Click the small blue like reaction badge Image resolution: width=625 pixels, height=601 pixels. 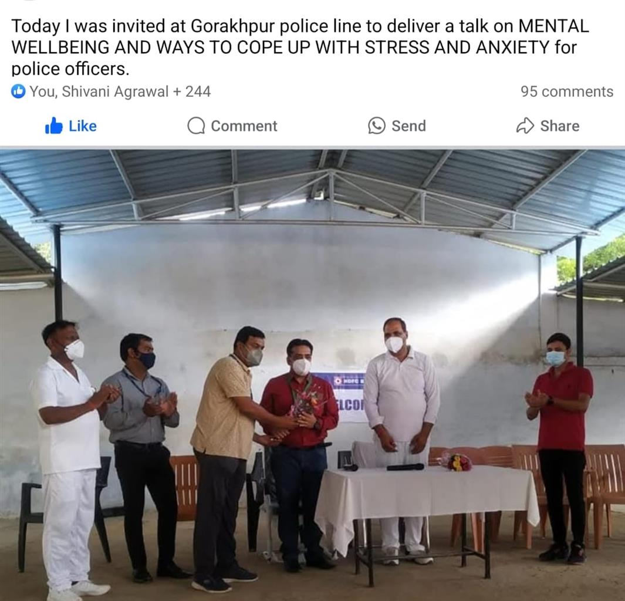[x=18, y=92]
